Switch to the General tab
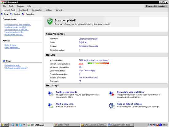The image size is (169, 127). click(x=59, y=10)
